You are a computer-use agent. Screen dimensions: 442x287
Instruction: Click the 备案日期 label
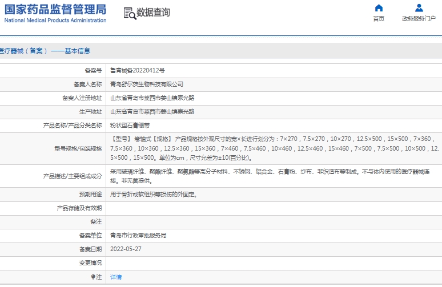(x=90, y=249)
